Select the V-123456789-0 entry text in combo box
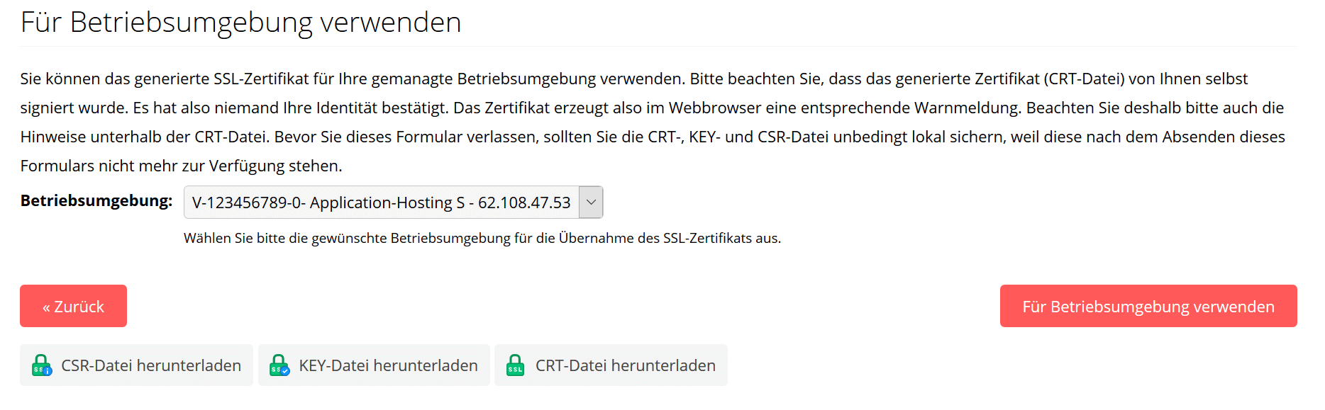This screenshot has height=410, width=1325. tap(381, 203)
